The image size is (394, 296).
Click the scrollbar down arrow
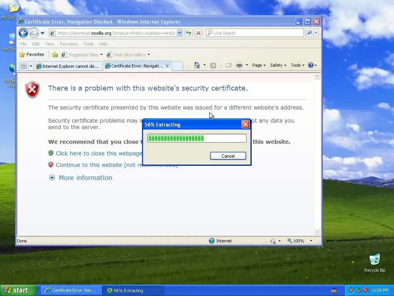[x=317, y=232]
